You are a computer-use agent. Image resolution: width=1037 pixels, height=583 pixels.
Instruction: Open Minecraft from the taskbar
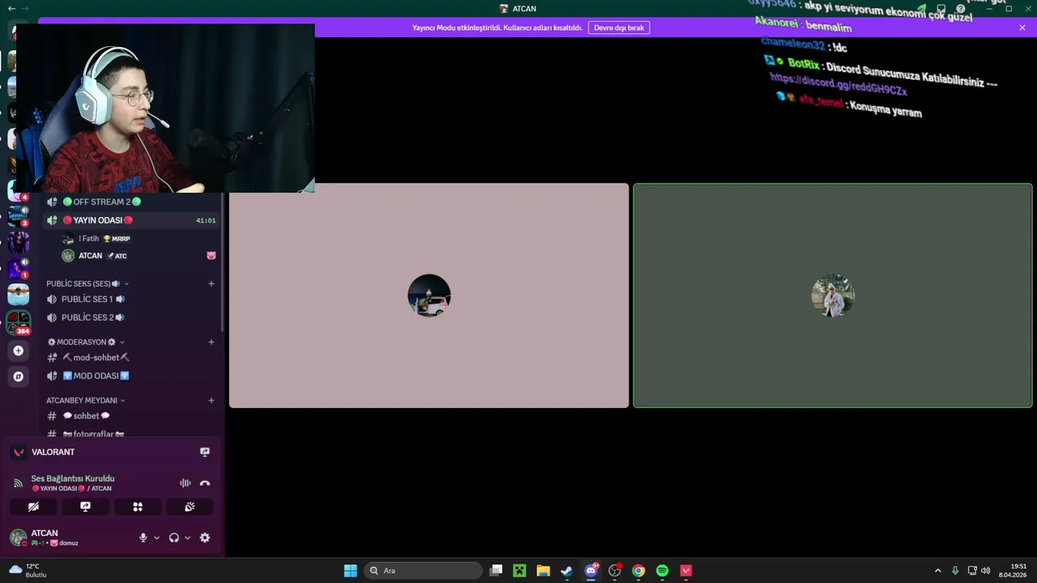519,571
